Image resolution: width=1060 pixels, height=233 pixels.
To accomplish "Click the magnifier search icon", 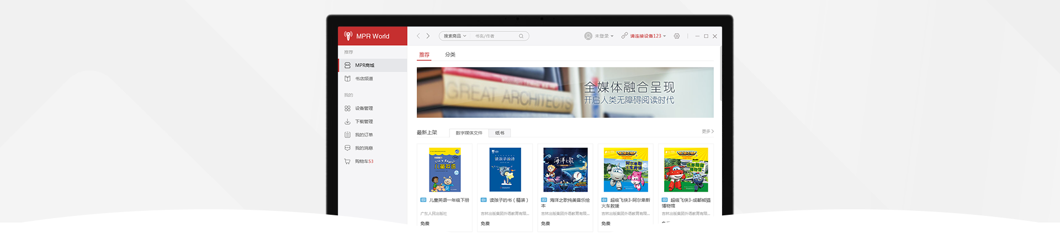I will pyautogui.click(x=521, y=36).
